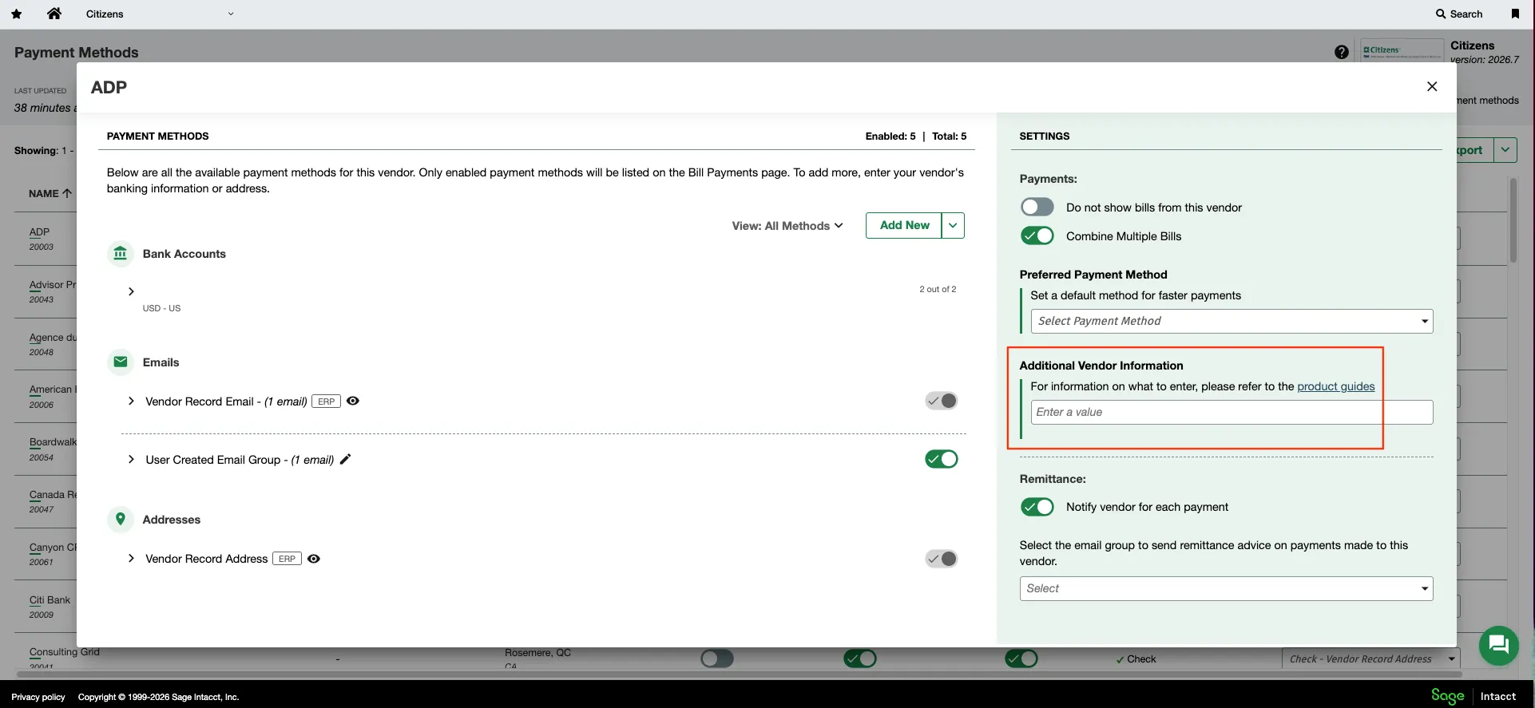Viewport: 1535px width, 708px height.
Task: Open the Select Payment Method dropdown
Action: pyautogui.click(x=1232, y=321)
